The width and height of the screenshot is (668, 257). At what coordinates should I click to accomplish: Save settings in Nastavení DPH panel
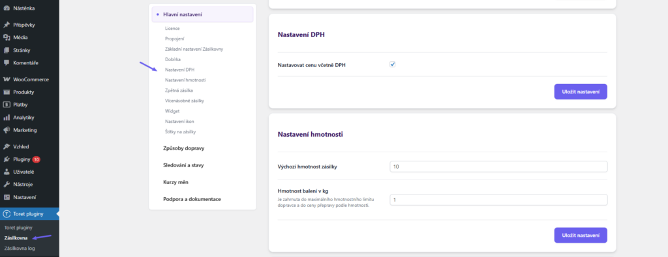[580, 92]
